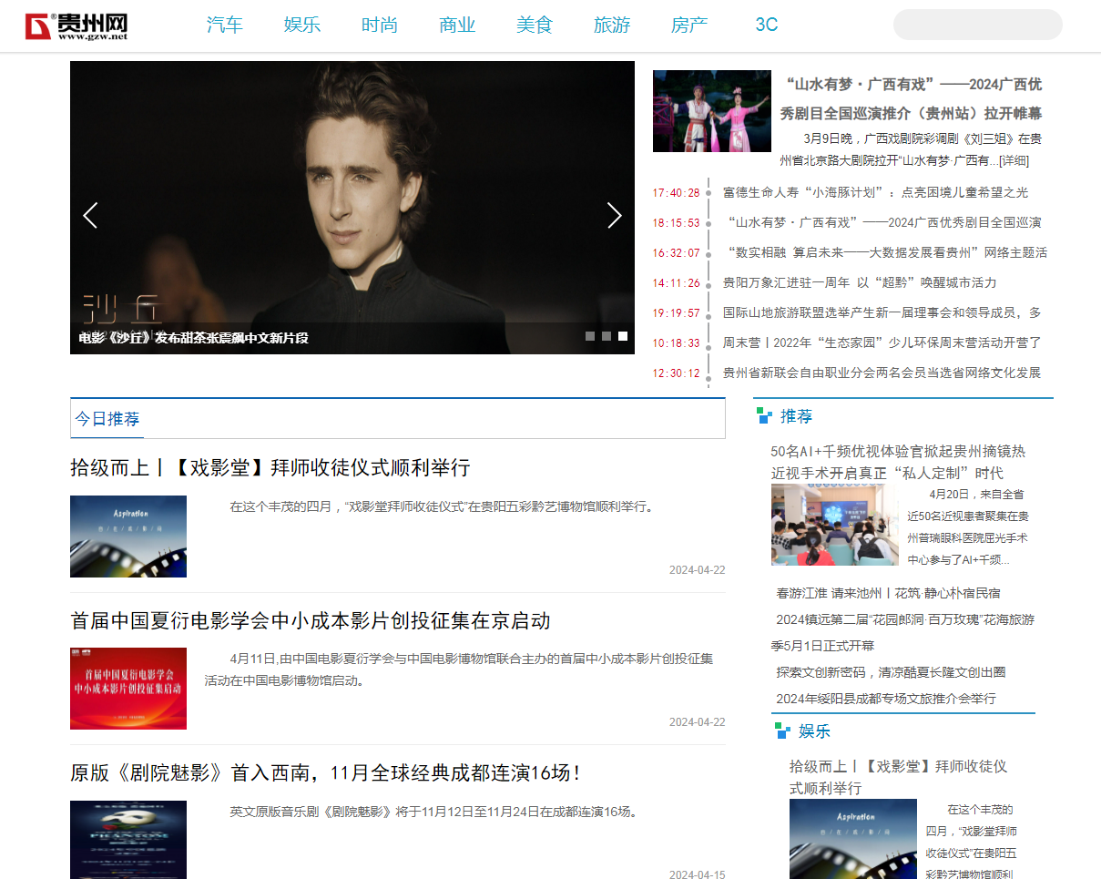This screenshot has height=879, width=1101.
Task: Select the first carousel indicator dot
Action: tap(590, 336)
